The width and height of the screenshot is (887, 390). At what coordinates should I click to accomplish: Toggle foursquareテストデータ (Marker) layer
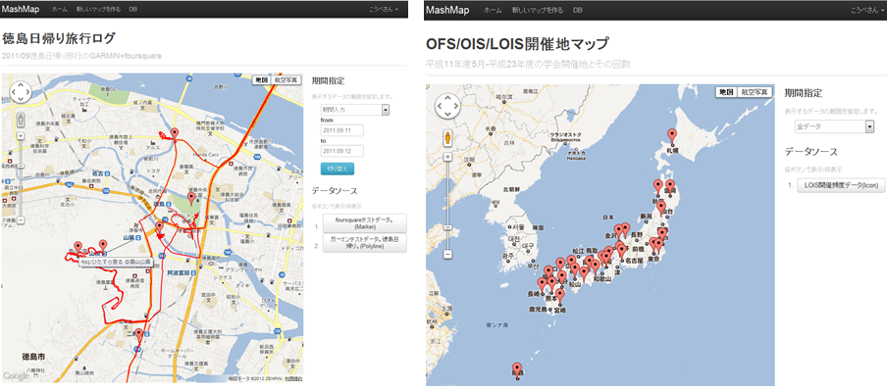point(364,222)
